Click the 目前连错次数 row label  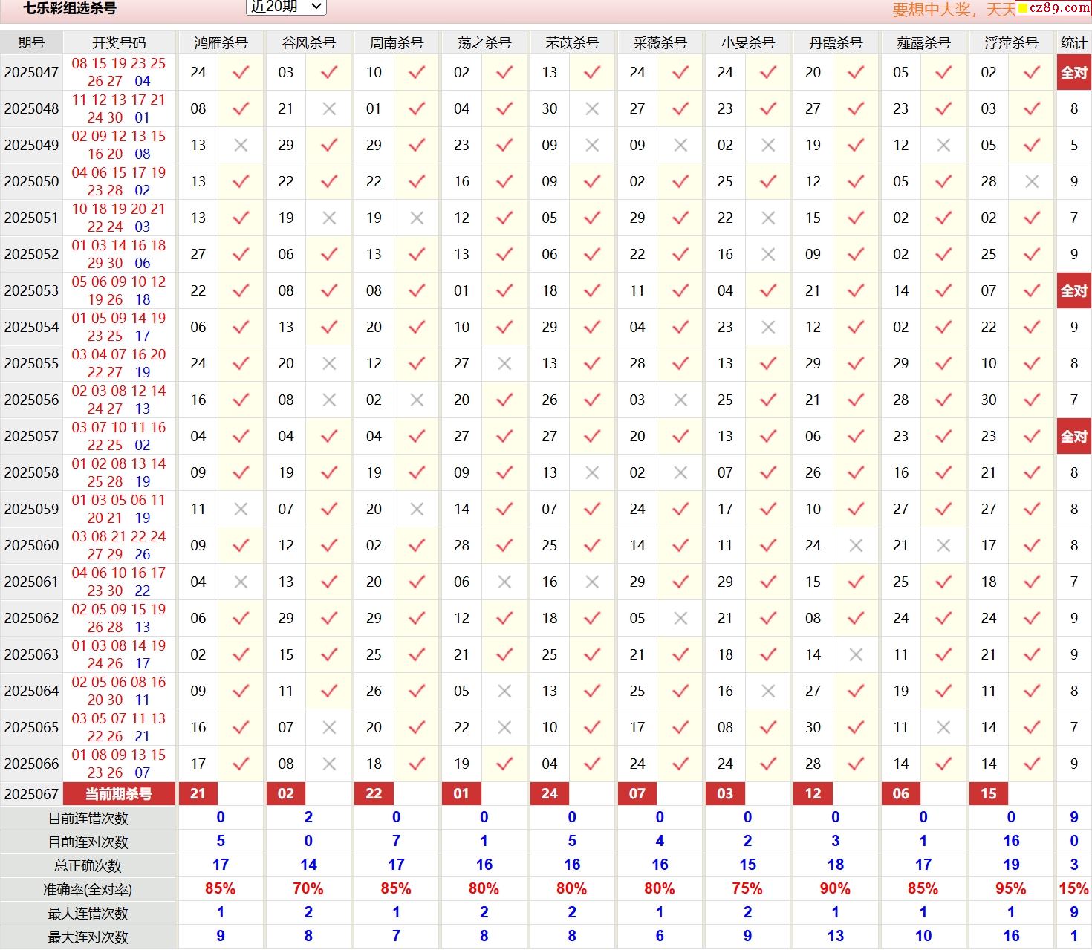pos(88,819)
